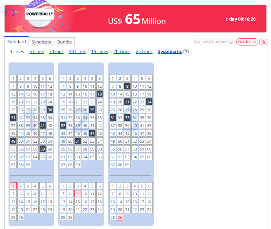Open the Standard tab
The width and height of the screenshot is (271, 229).
(17, 42)
